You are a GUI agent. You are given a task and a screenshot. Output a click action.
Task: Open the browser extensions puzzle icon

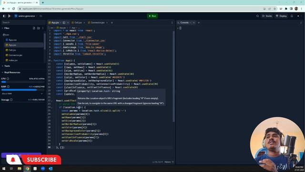(x=286, y=9)
